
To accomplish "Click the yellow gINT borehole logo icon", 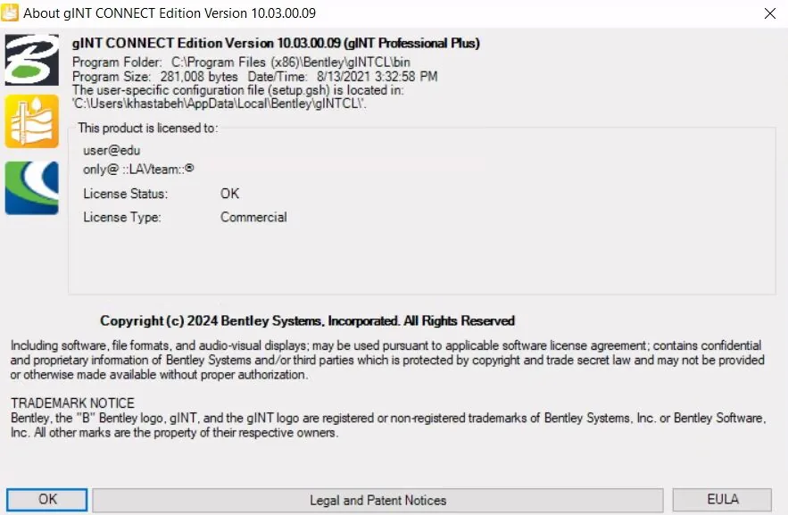I will pos(31,121).
